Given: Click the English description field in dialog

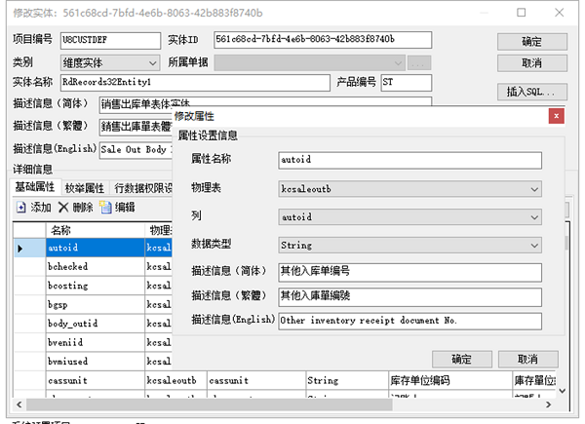Looking at the screenshot, I should [409, 321].
